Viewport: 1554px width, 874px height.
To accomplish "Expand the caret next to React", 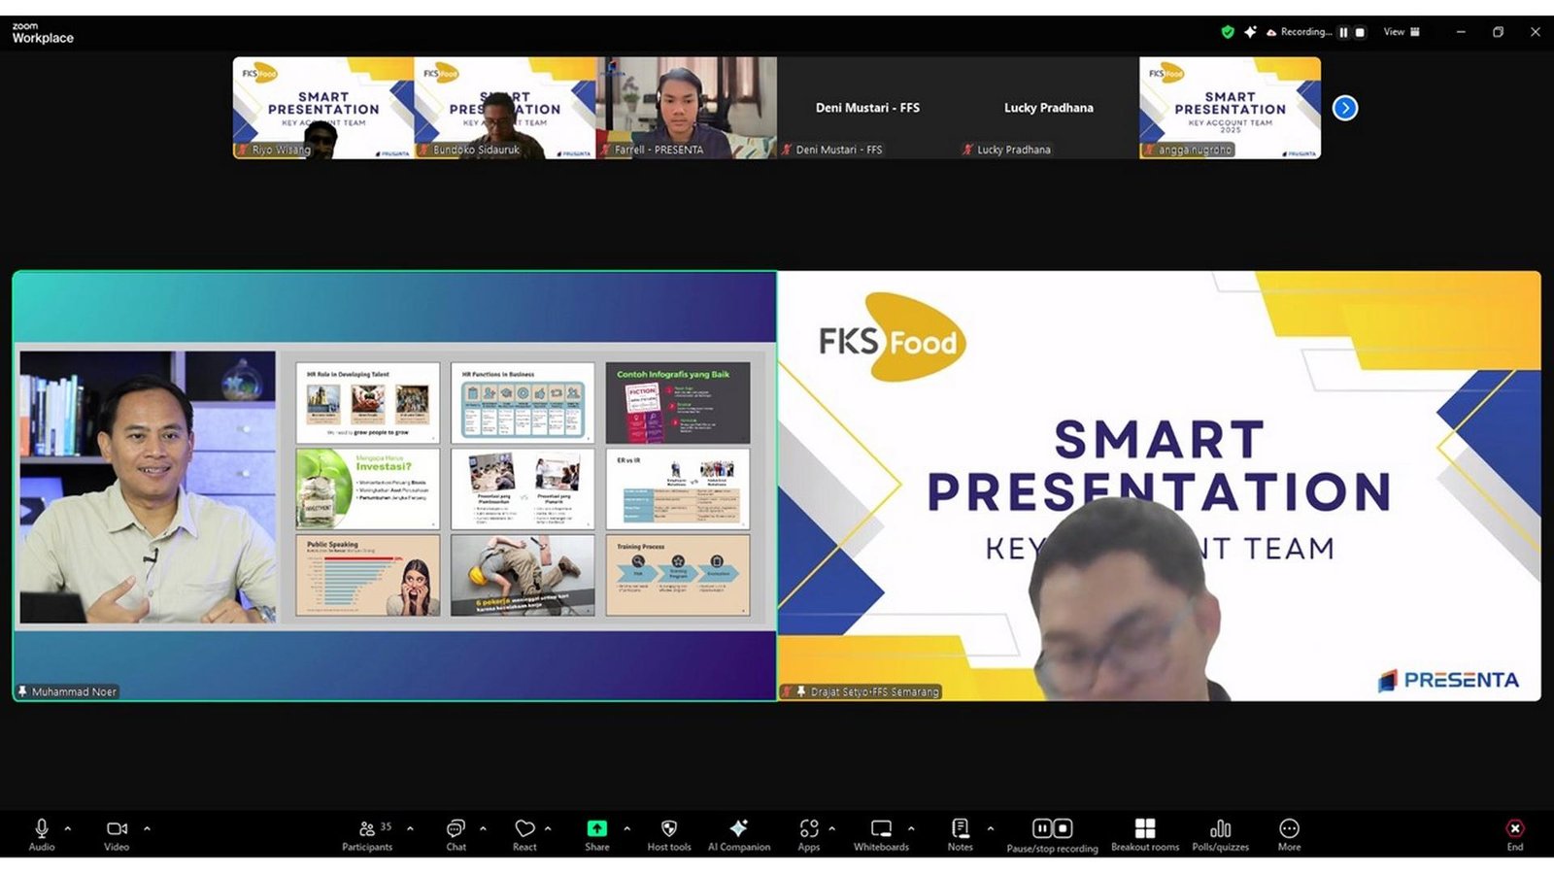I will coord(548,828).
